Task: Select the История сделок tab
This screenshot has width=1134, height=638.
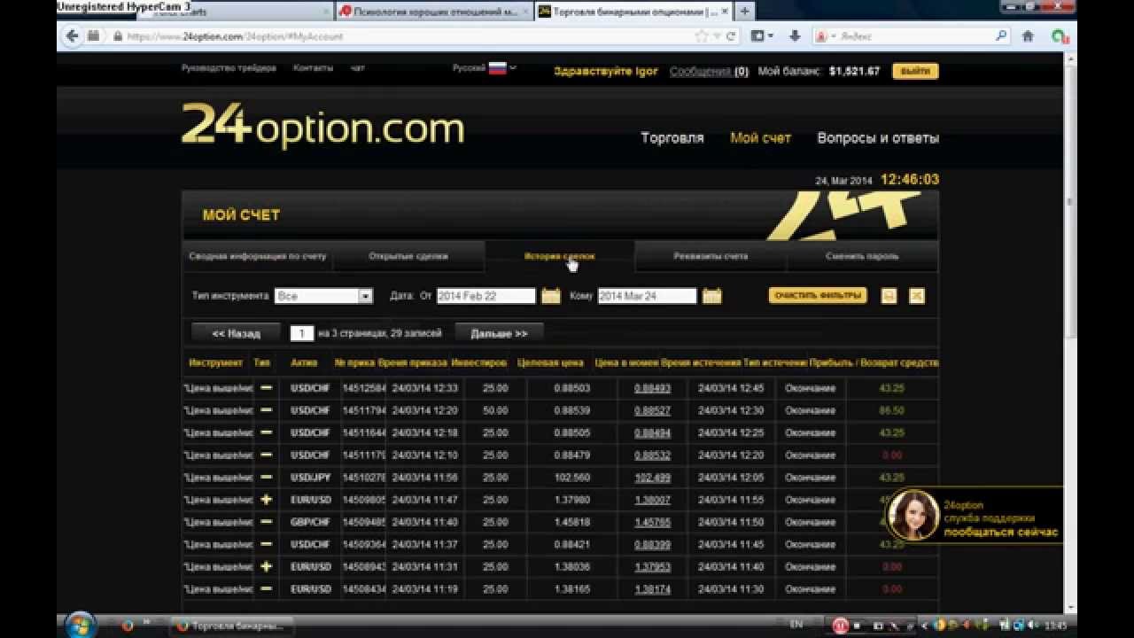Action: pos(559,256)
